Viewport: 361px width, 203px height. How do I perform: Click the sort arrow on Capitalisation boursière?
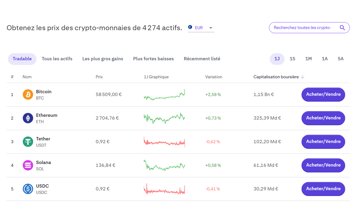(303, 77)
